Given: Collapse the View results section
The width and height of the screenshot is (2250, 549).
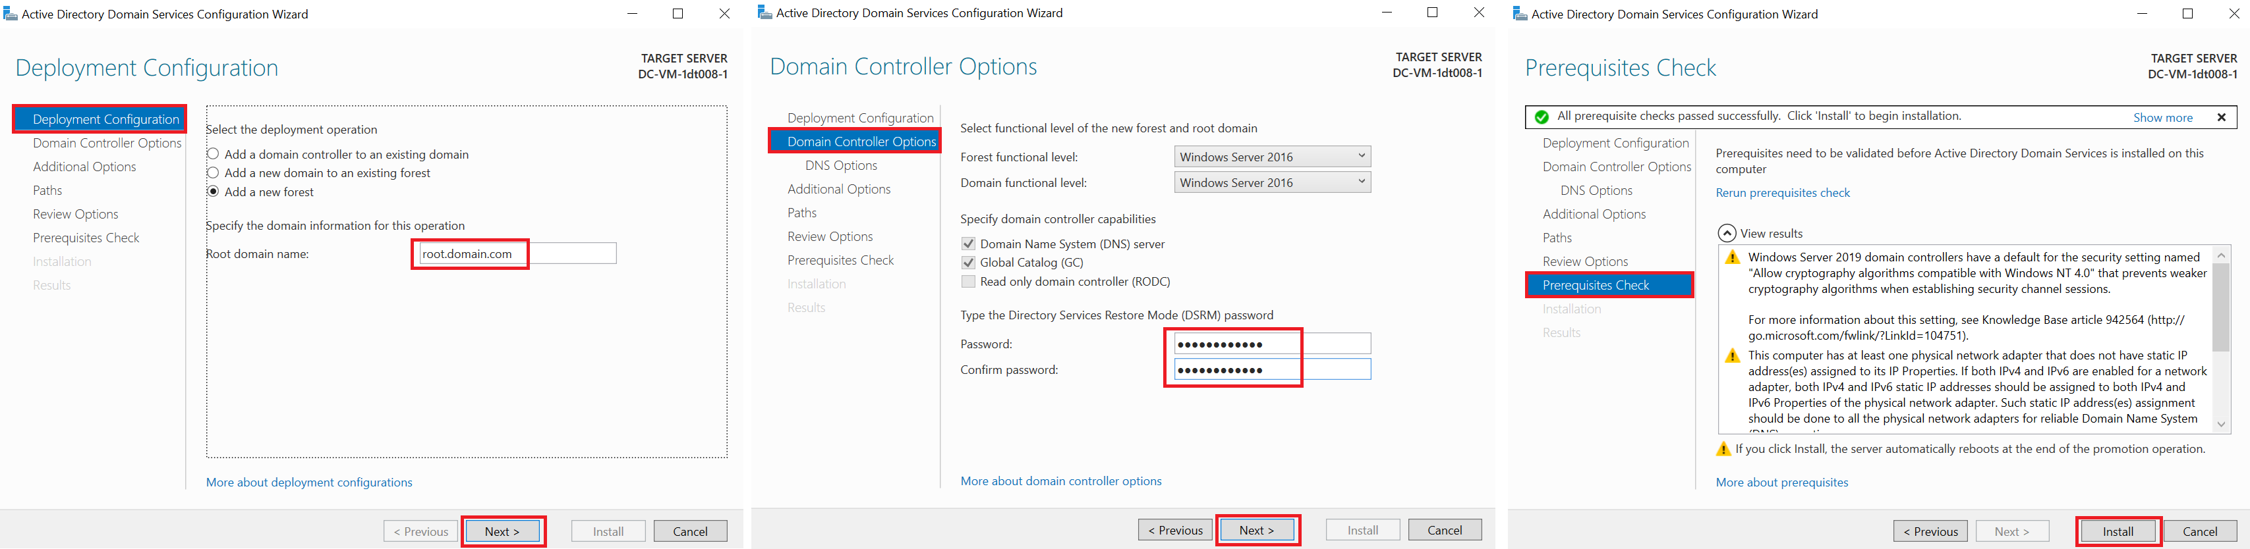Looking at the screenshot, I should 1727,233.
